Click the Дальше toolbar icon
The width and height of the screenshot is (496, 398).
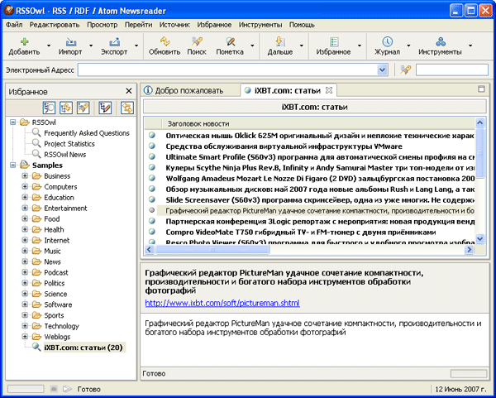click(280, 42)
